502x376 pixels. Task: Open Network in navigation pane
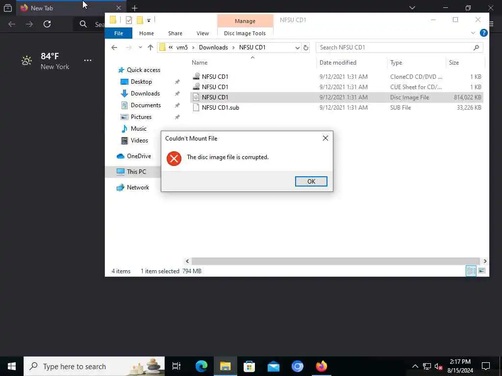(138, 188)
